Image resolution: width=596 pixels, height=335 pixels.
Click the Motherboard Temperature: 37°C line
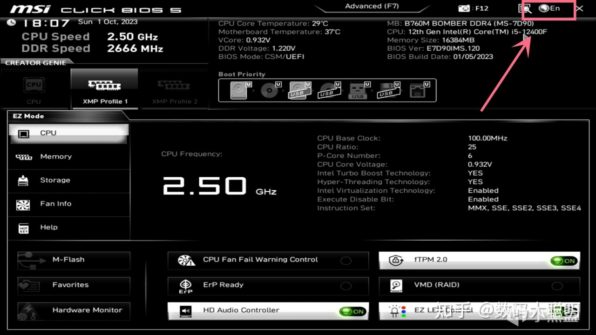tap(279, 32)
